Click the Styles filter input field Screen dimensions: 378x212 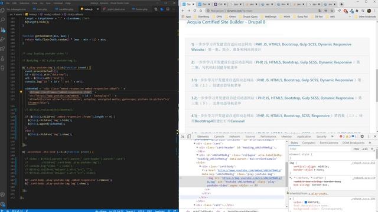[x=320, y=149]
